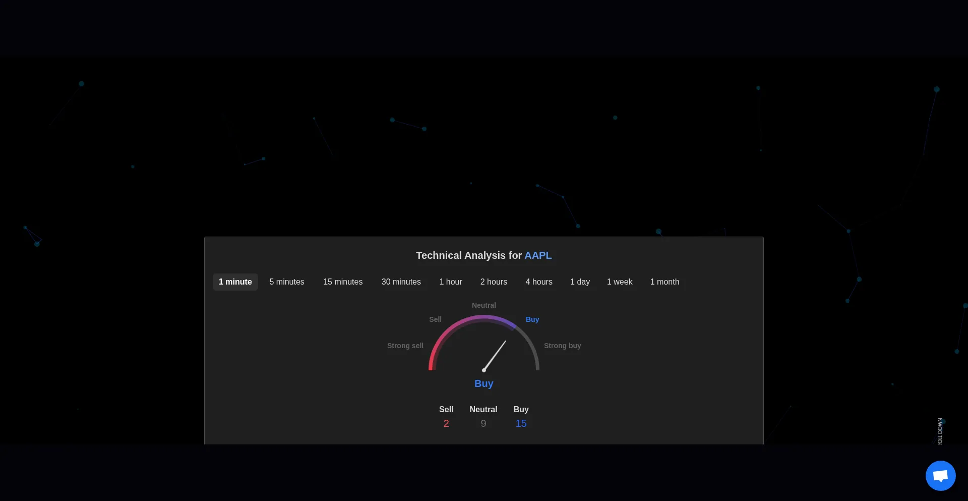The height and width of the screenshot is (501, 968).
Task: Click the Strong sell gauge label
Action: pyautogui.click(x=405, y=346)
